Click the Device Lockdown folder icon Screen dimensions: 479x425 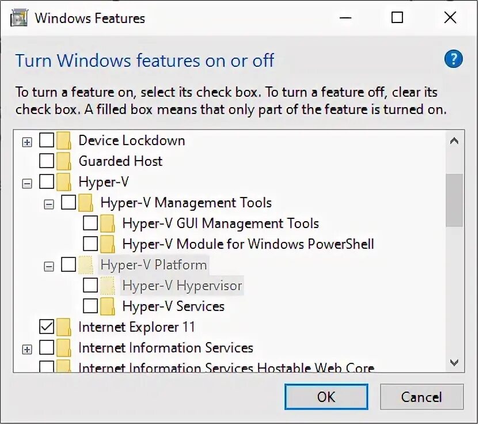pos(64,141)
